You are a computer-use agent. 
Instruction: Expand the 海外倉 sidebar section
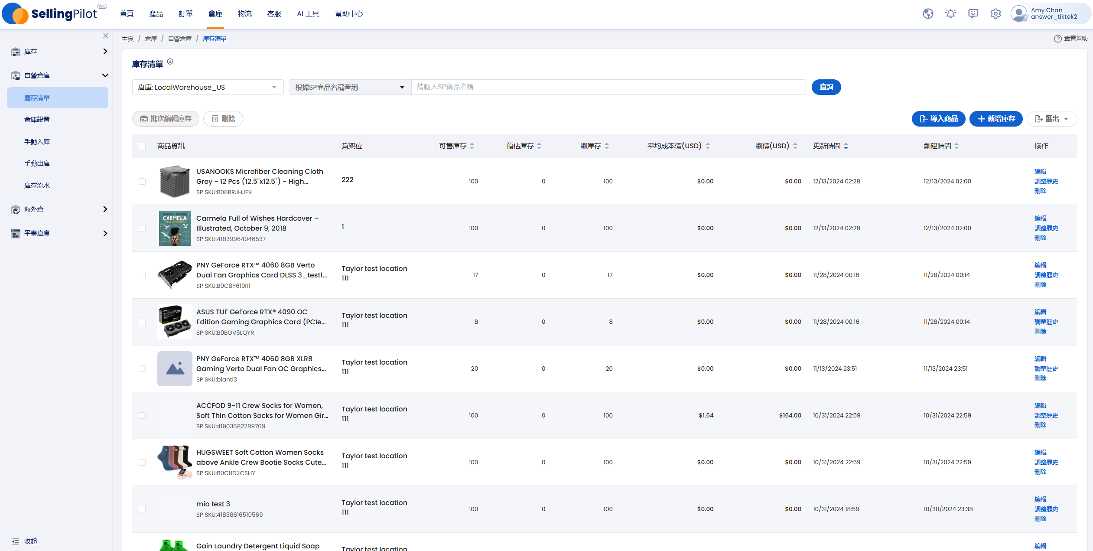click(105, 209)
